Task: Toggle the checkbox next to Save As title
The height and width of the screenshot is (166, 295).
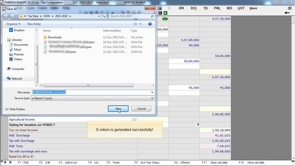Action: (x=4, y=9)
